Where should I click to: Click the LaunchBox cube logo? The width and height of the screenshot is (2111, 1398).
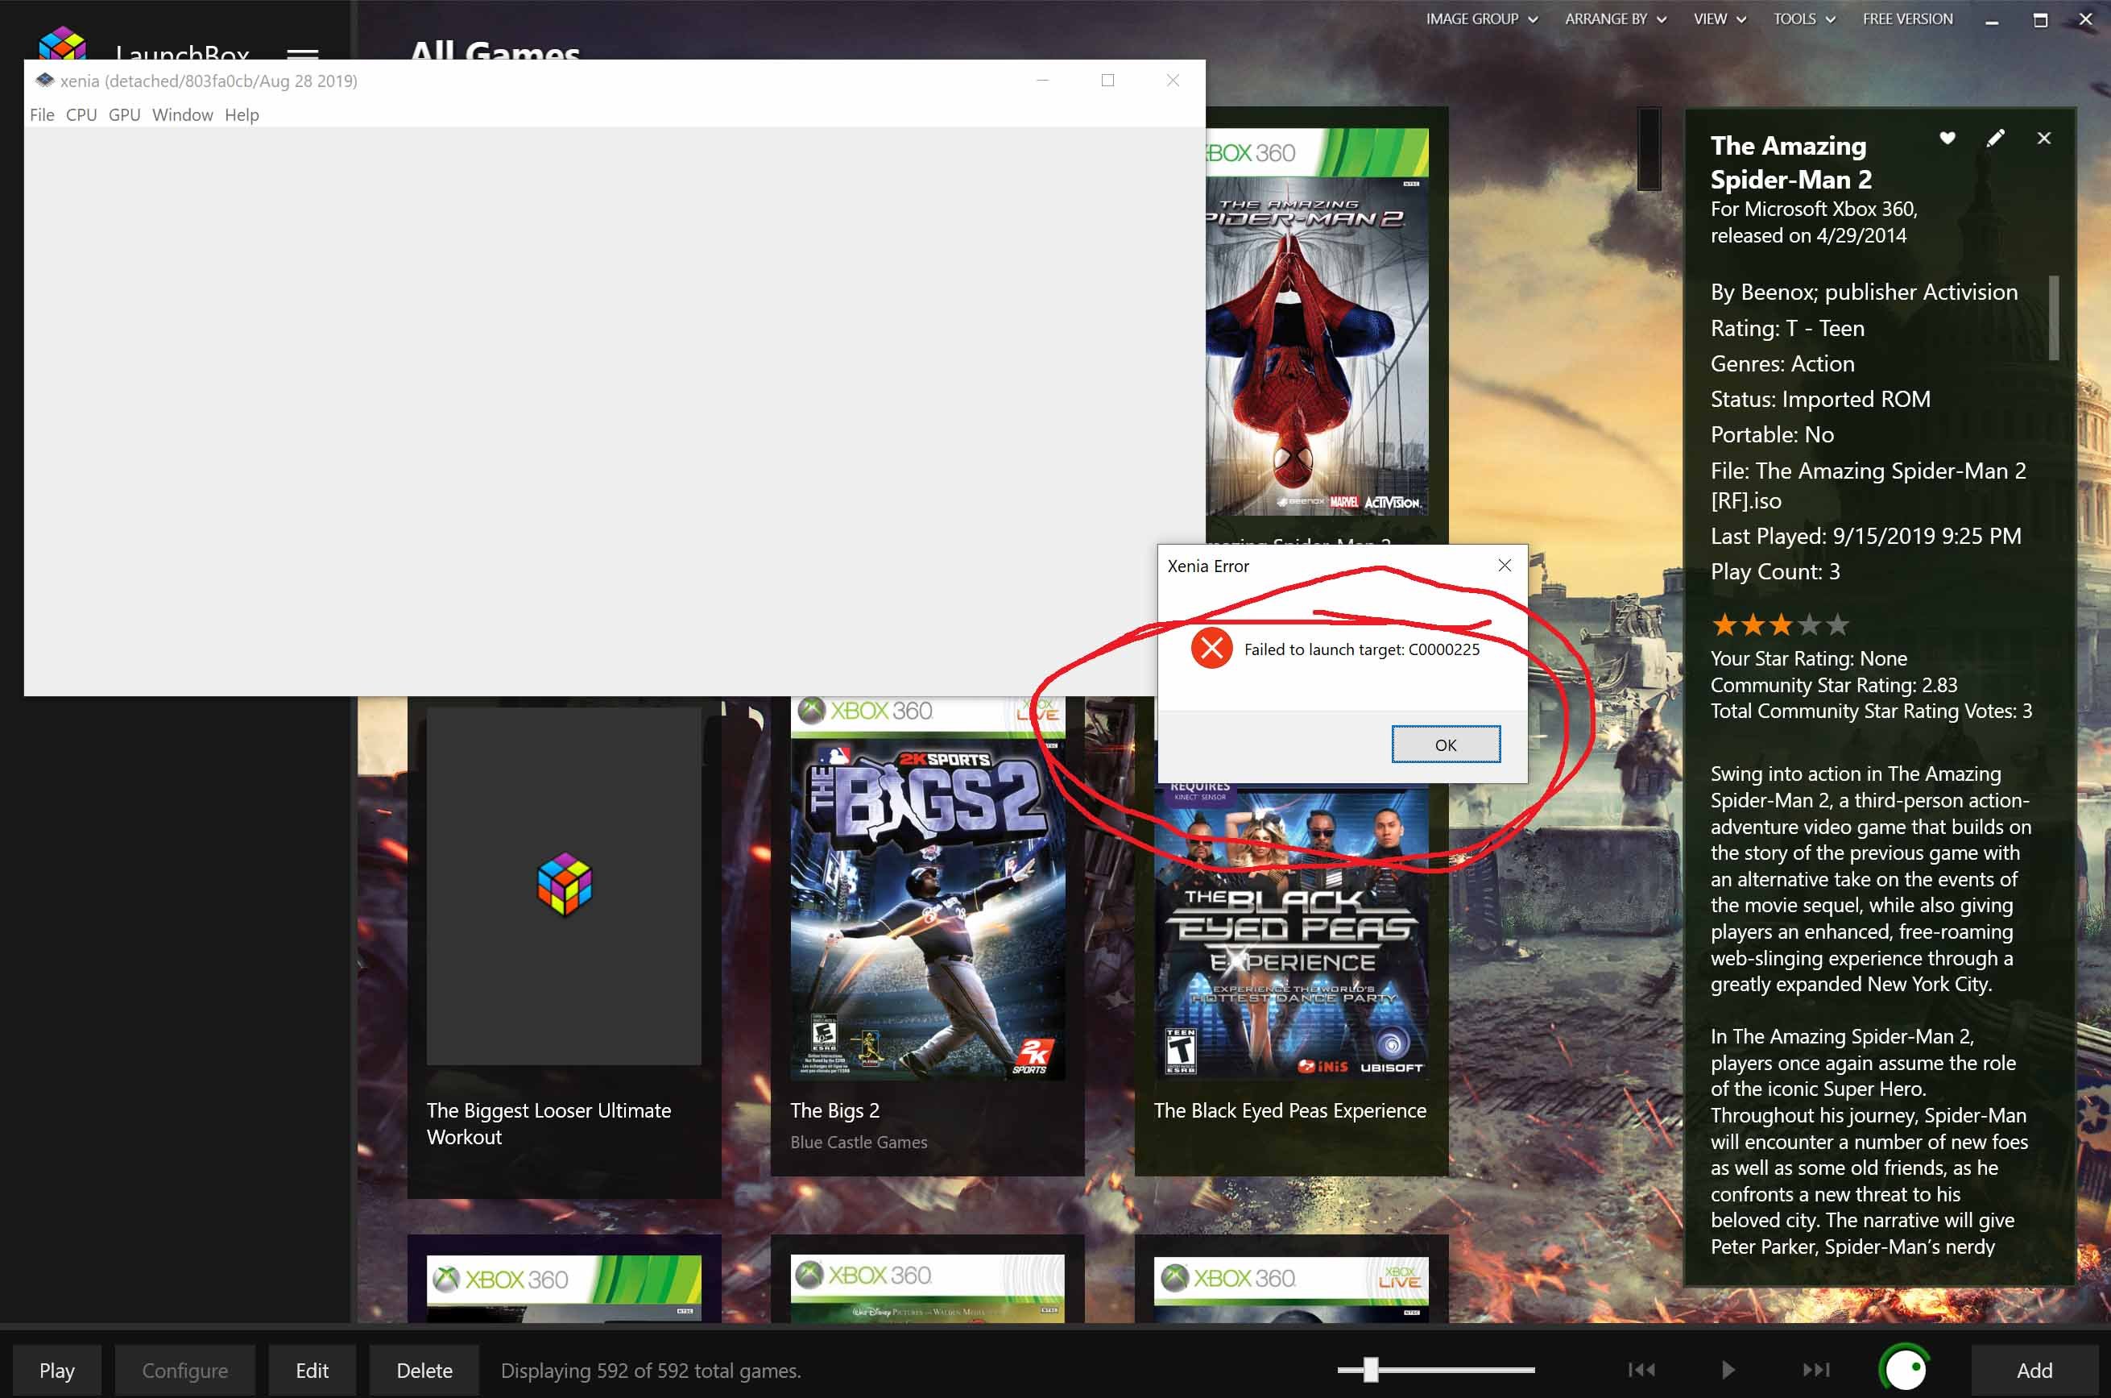click(x=62, y=43)
